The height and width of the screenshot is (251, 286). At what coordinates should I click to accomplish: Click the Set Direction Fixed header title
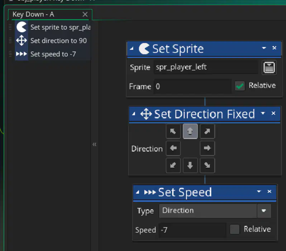click(205, 114)
